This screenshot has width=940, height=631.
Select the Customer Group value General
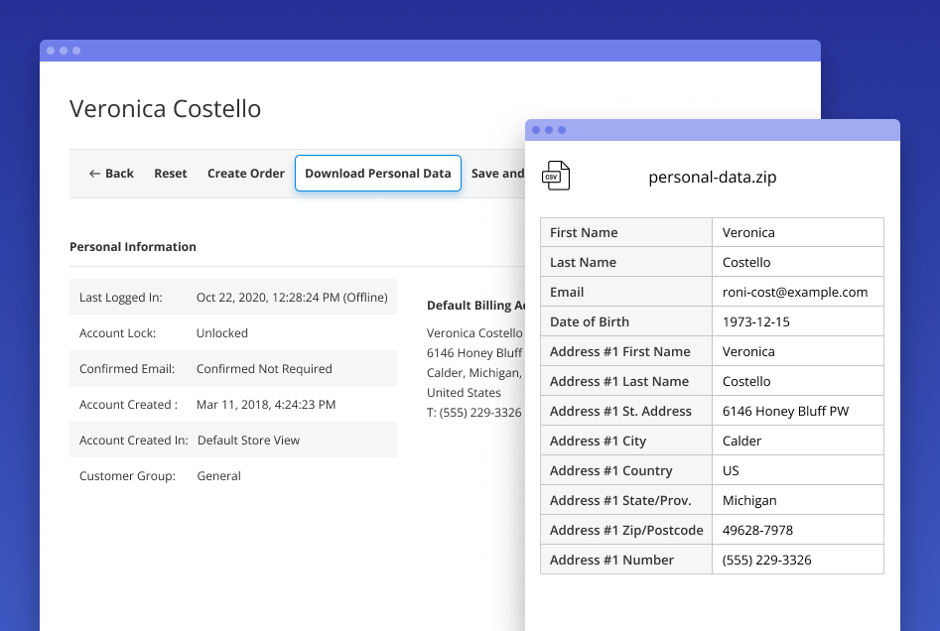tap(219, 475)
